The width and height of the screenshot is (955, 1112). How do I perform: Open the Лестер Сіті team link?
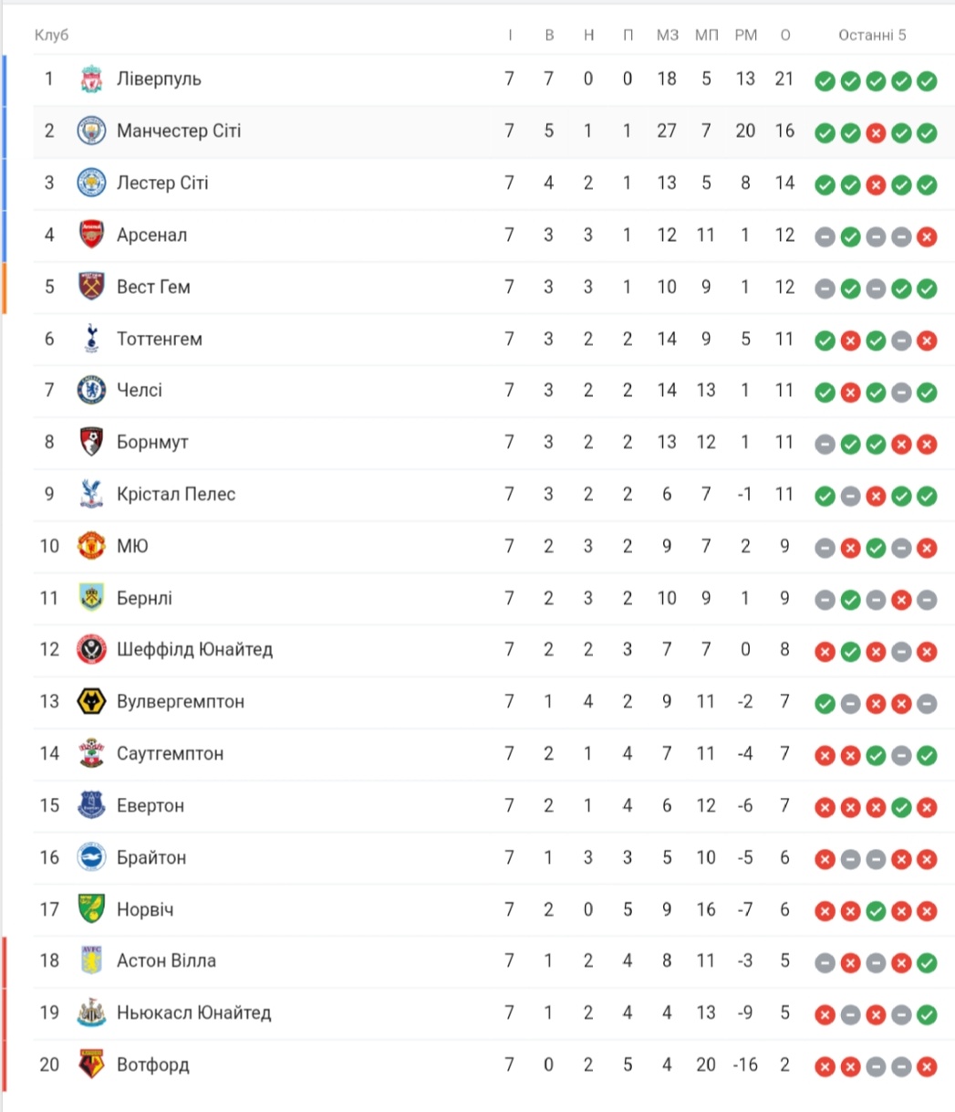pyautogui.click(x=162, y=183)
